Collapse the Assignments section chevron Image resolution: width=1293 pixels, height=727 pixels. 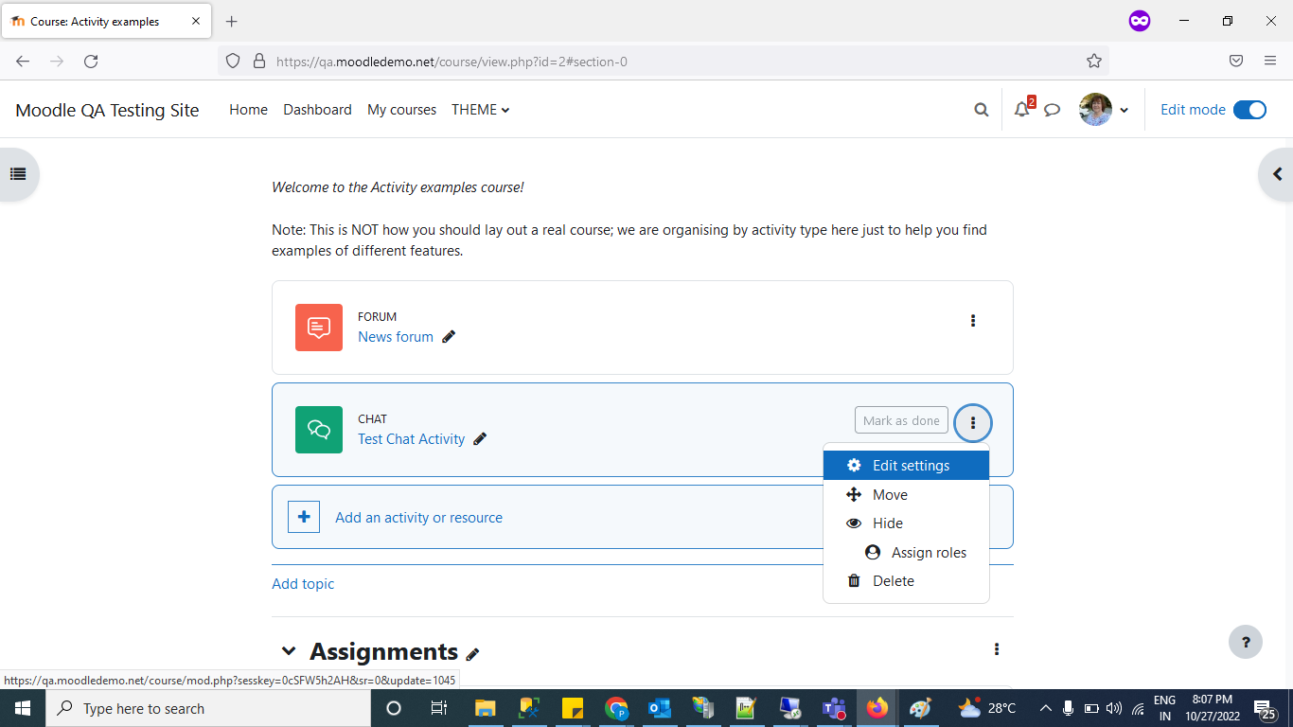pos(288,651)
